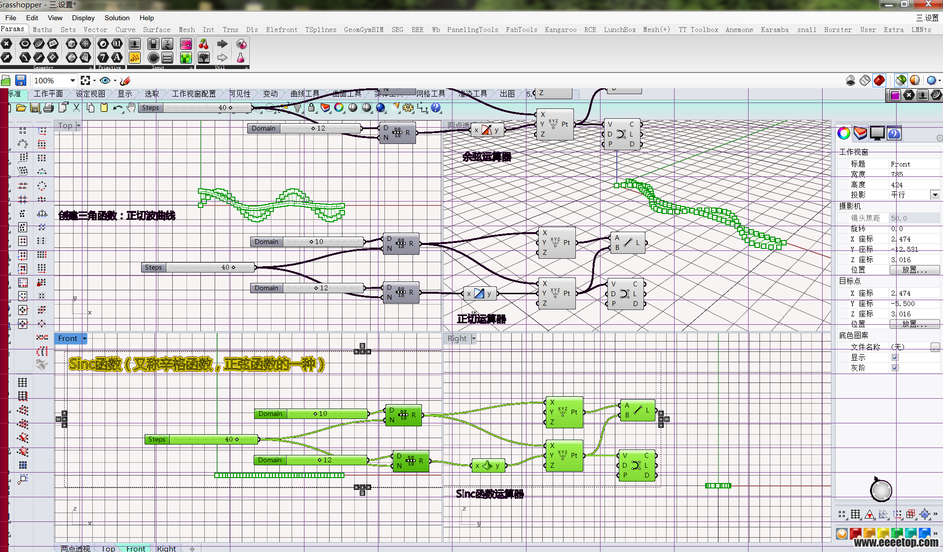
Task: Open the Top viewport title dropdown arrow
Action: [78, 126]
